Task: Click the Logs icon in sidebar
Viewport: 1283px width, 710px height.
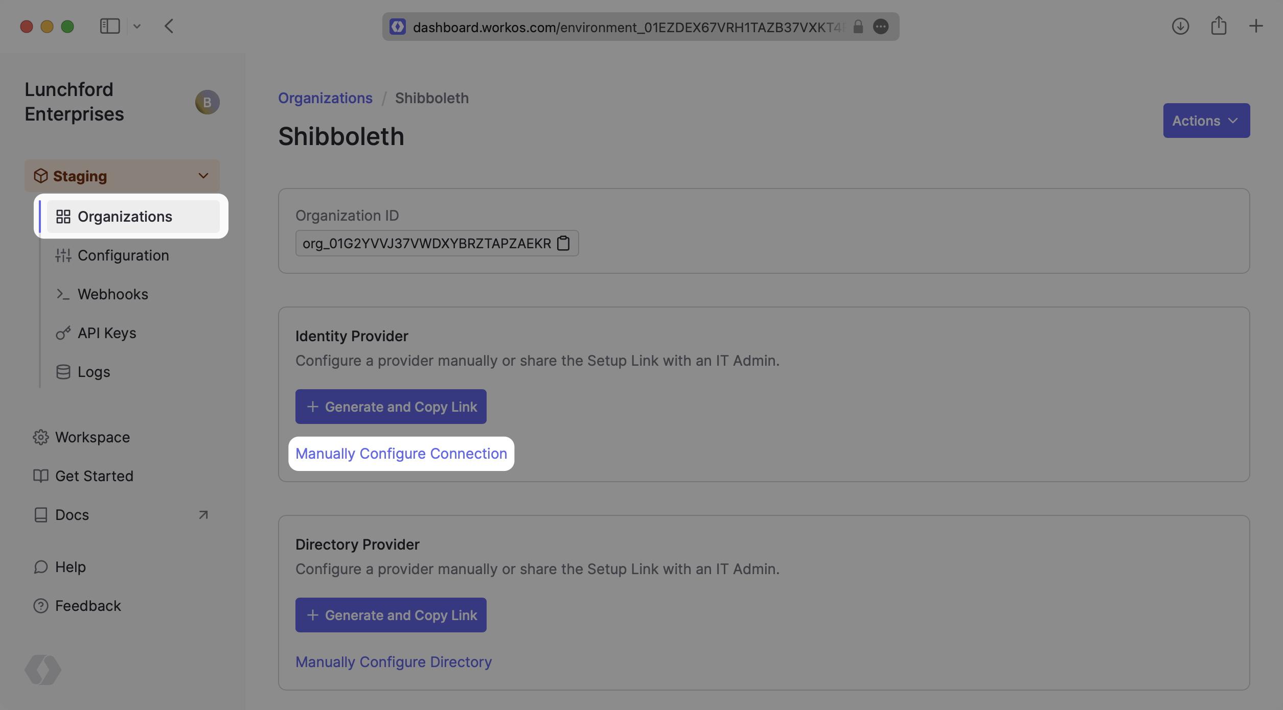Action: [62, 372]
